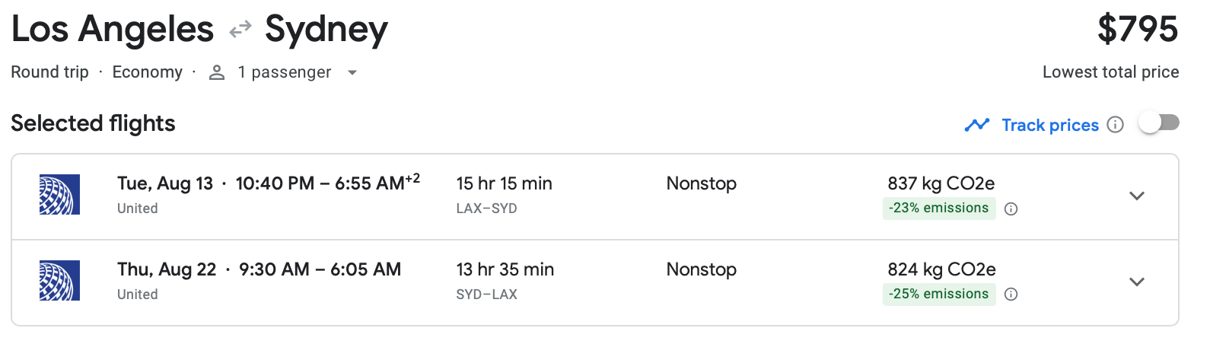Click the United logo on the Aug 13 flight
This screenshot has height=344, width=1210.
pos(59,195)
